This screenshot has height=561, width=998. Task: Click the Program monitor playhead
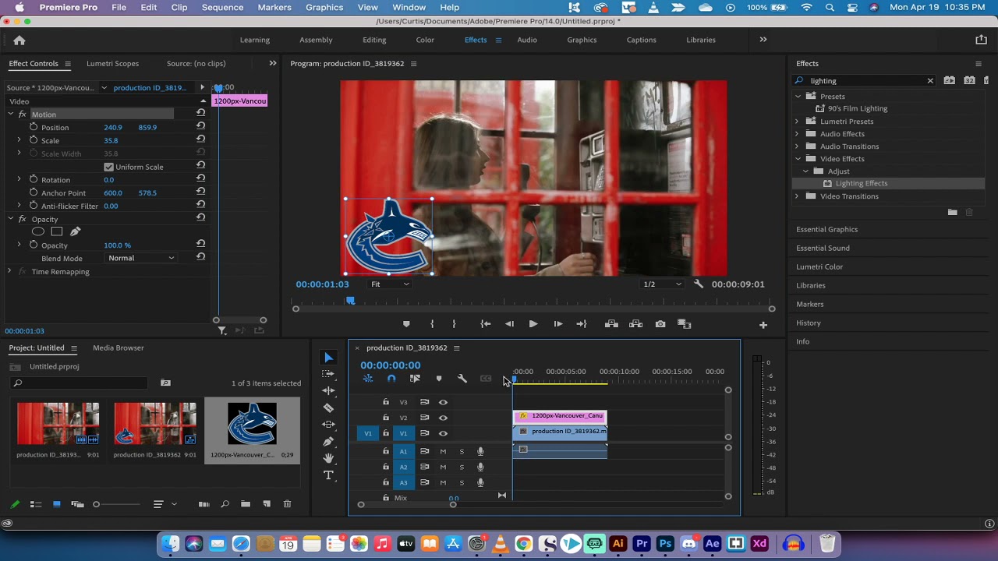[x=351, y=301]
